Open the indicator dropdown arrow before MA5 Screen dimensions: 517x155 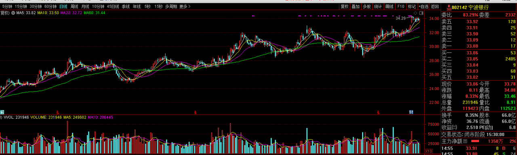(x=13, y=13)
